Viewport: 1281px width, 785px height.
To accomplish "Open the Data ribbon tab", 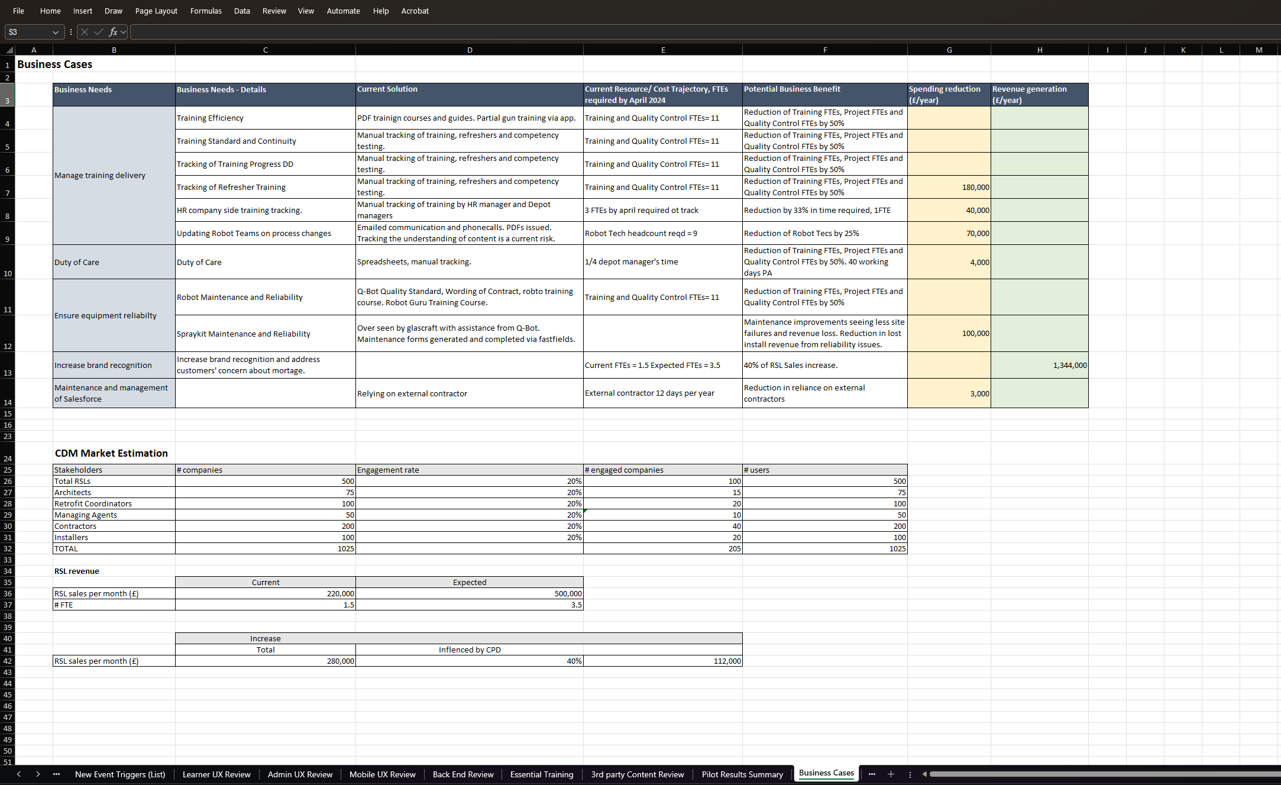I will (x=242, y=11).
